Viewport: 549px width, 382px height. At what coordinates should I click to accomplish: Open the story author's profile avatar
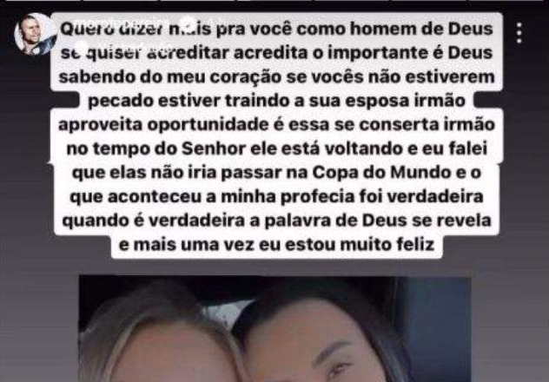[36, 34]
